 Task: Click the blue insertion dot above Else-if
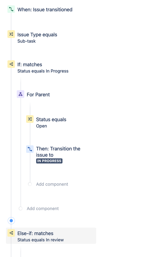11,221
